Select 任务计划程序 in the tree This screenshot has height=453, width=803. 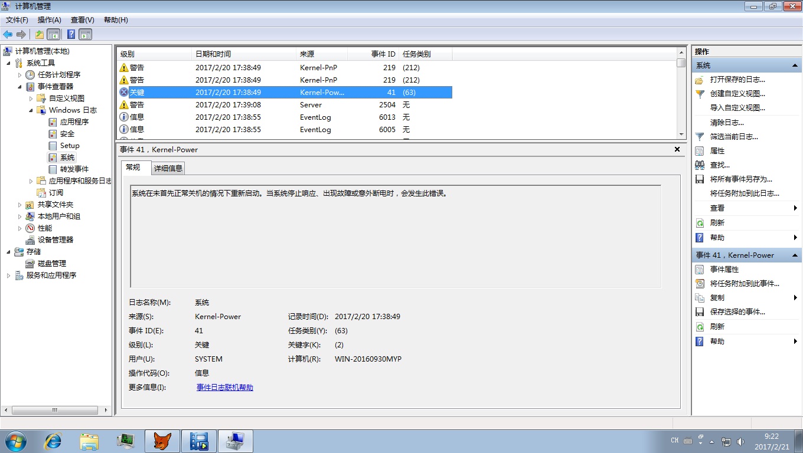coord(59,75)
